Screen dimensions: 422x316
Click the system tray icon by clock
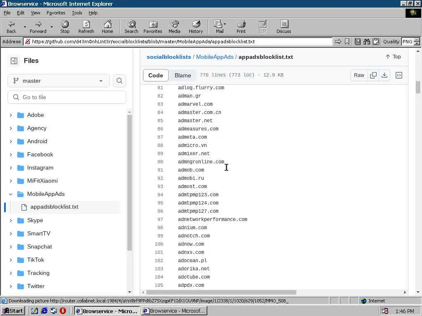click(x=385, y=311)
